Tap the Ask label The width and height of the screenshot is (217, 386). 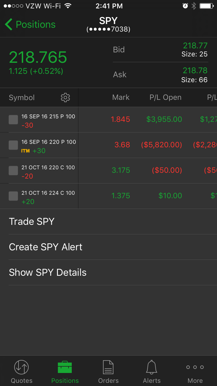pos(120,75)
